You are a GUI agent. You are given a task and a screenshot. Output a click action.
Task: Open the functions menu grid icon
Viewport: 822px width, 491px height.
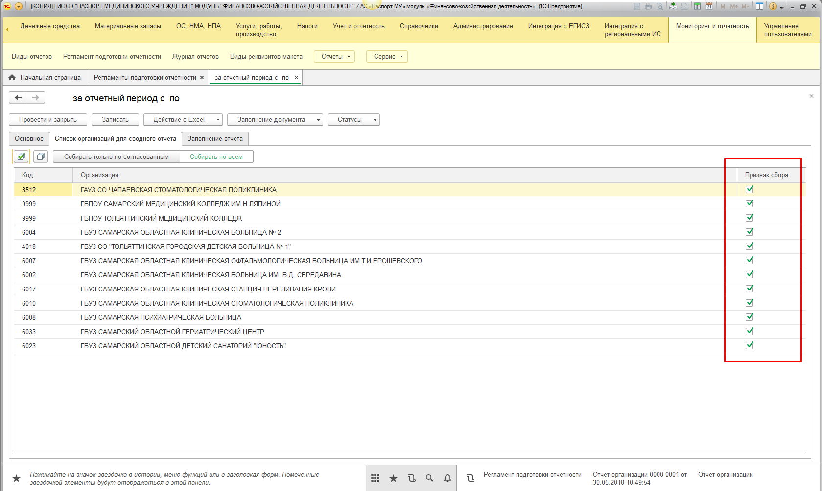coord(375,478)
